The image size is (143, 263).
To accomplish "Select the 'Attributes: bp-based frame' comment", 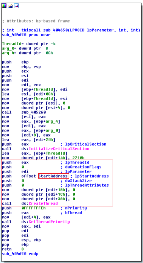I will pos(36,21).
